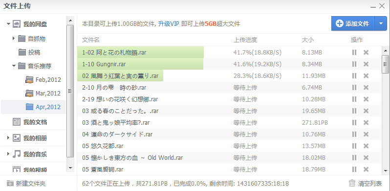This screenshot has height=191, width=390.
Task: Click folder tree scrollbar up arrow
Action: tap(70, 20)
